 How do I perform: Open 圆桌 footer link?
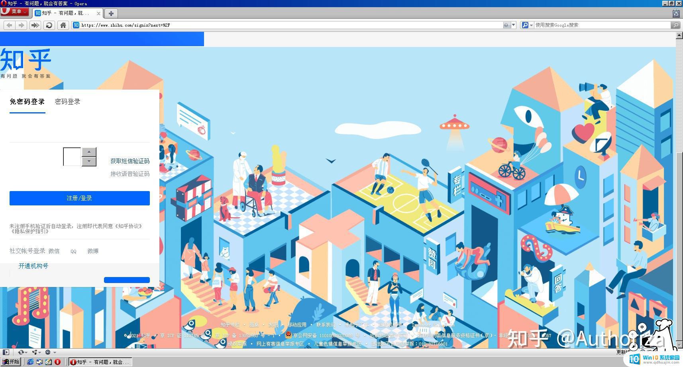[254, 325]
